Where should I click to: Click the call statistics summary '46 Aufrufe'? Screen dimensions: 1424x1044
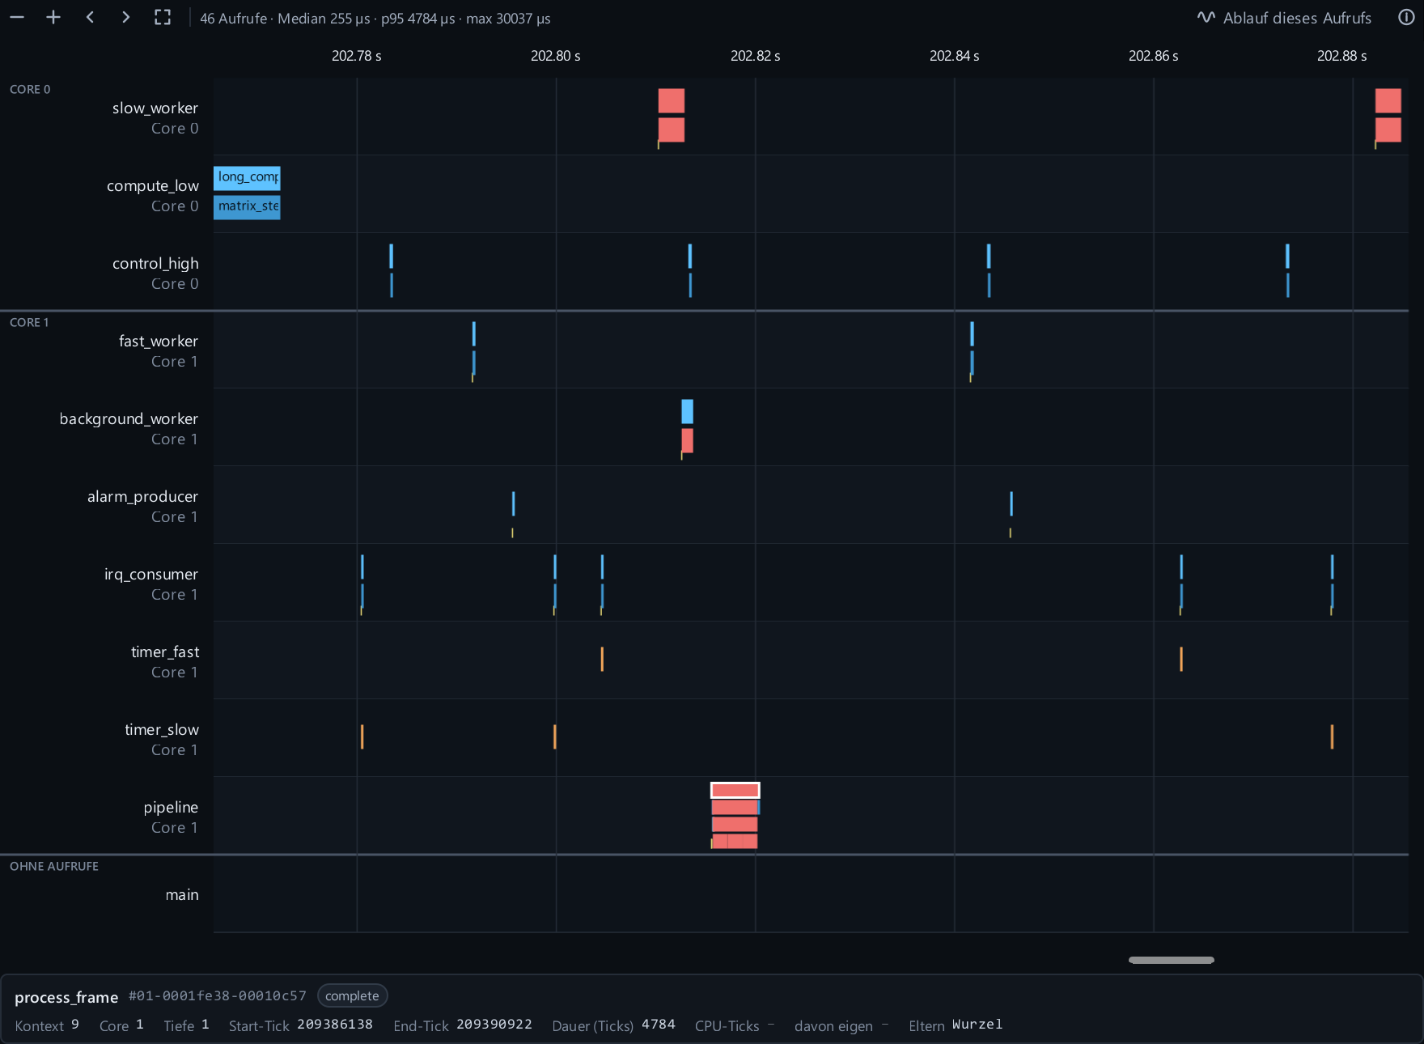[x=233, y=18]
